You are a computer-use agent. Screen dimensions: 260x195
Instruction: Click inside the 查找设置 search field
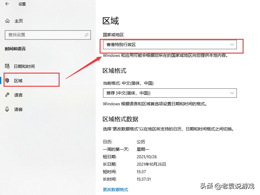(x=45, y=35)
